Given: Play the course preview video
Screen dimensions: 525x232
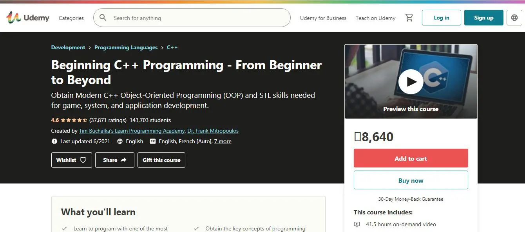Looking at the screenshot, I should tap(411, 82).
